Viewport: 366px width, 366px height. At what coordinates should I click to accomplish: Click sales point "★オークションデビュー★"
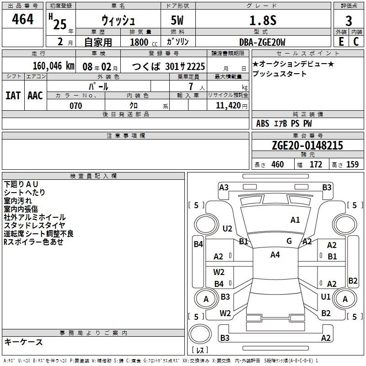click(293, 64)
